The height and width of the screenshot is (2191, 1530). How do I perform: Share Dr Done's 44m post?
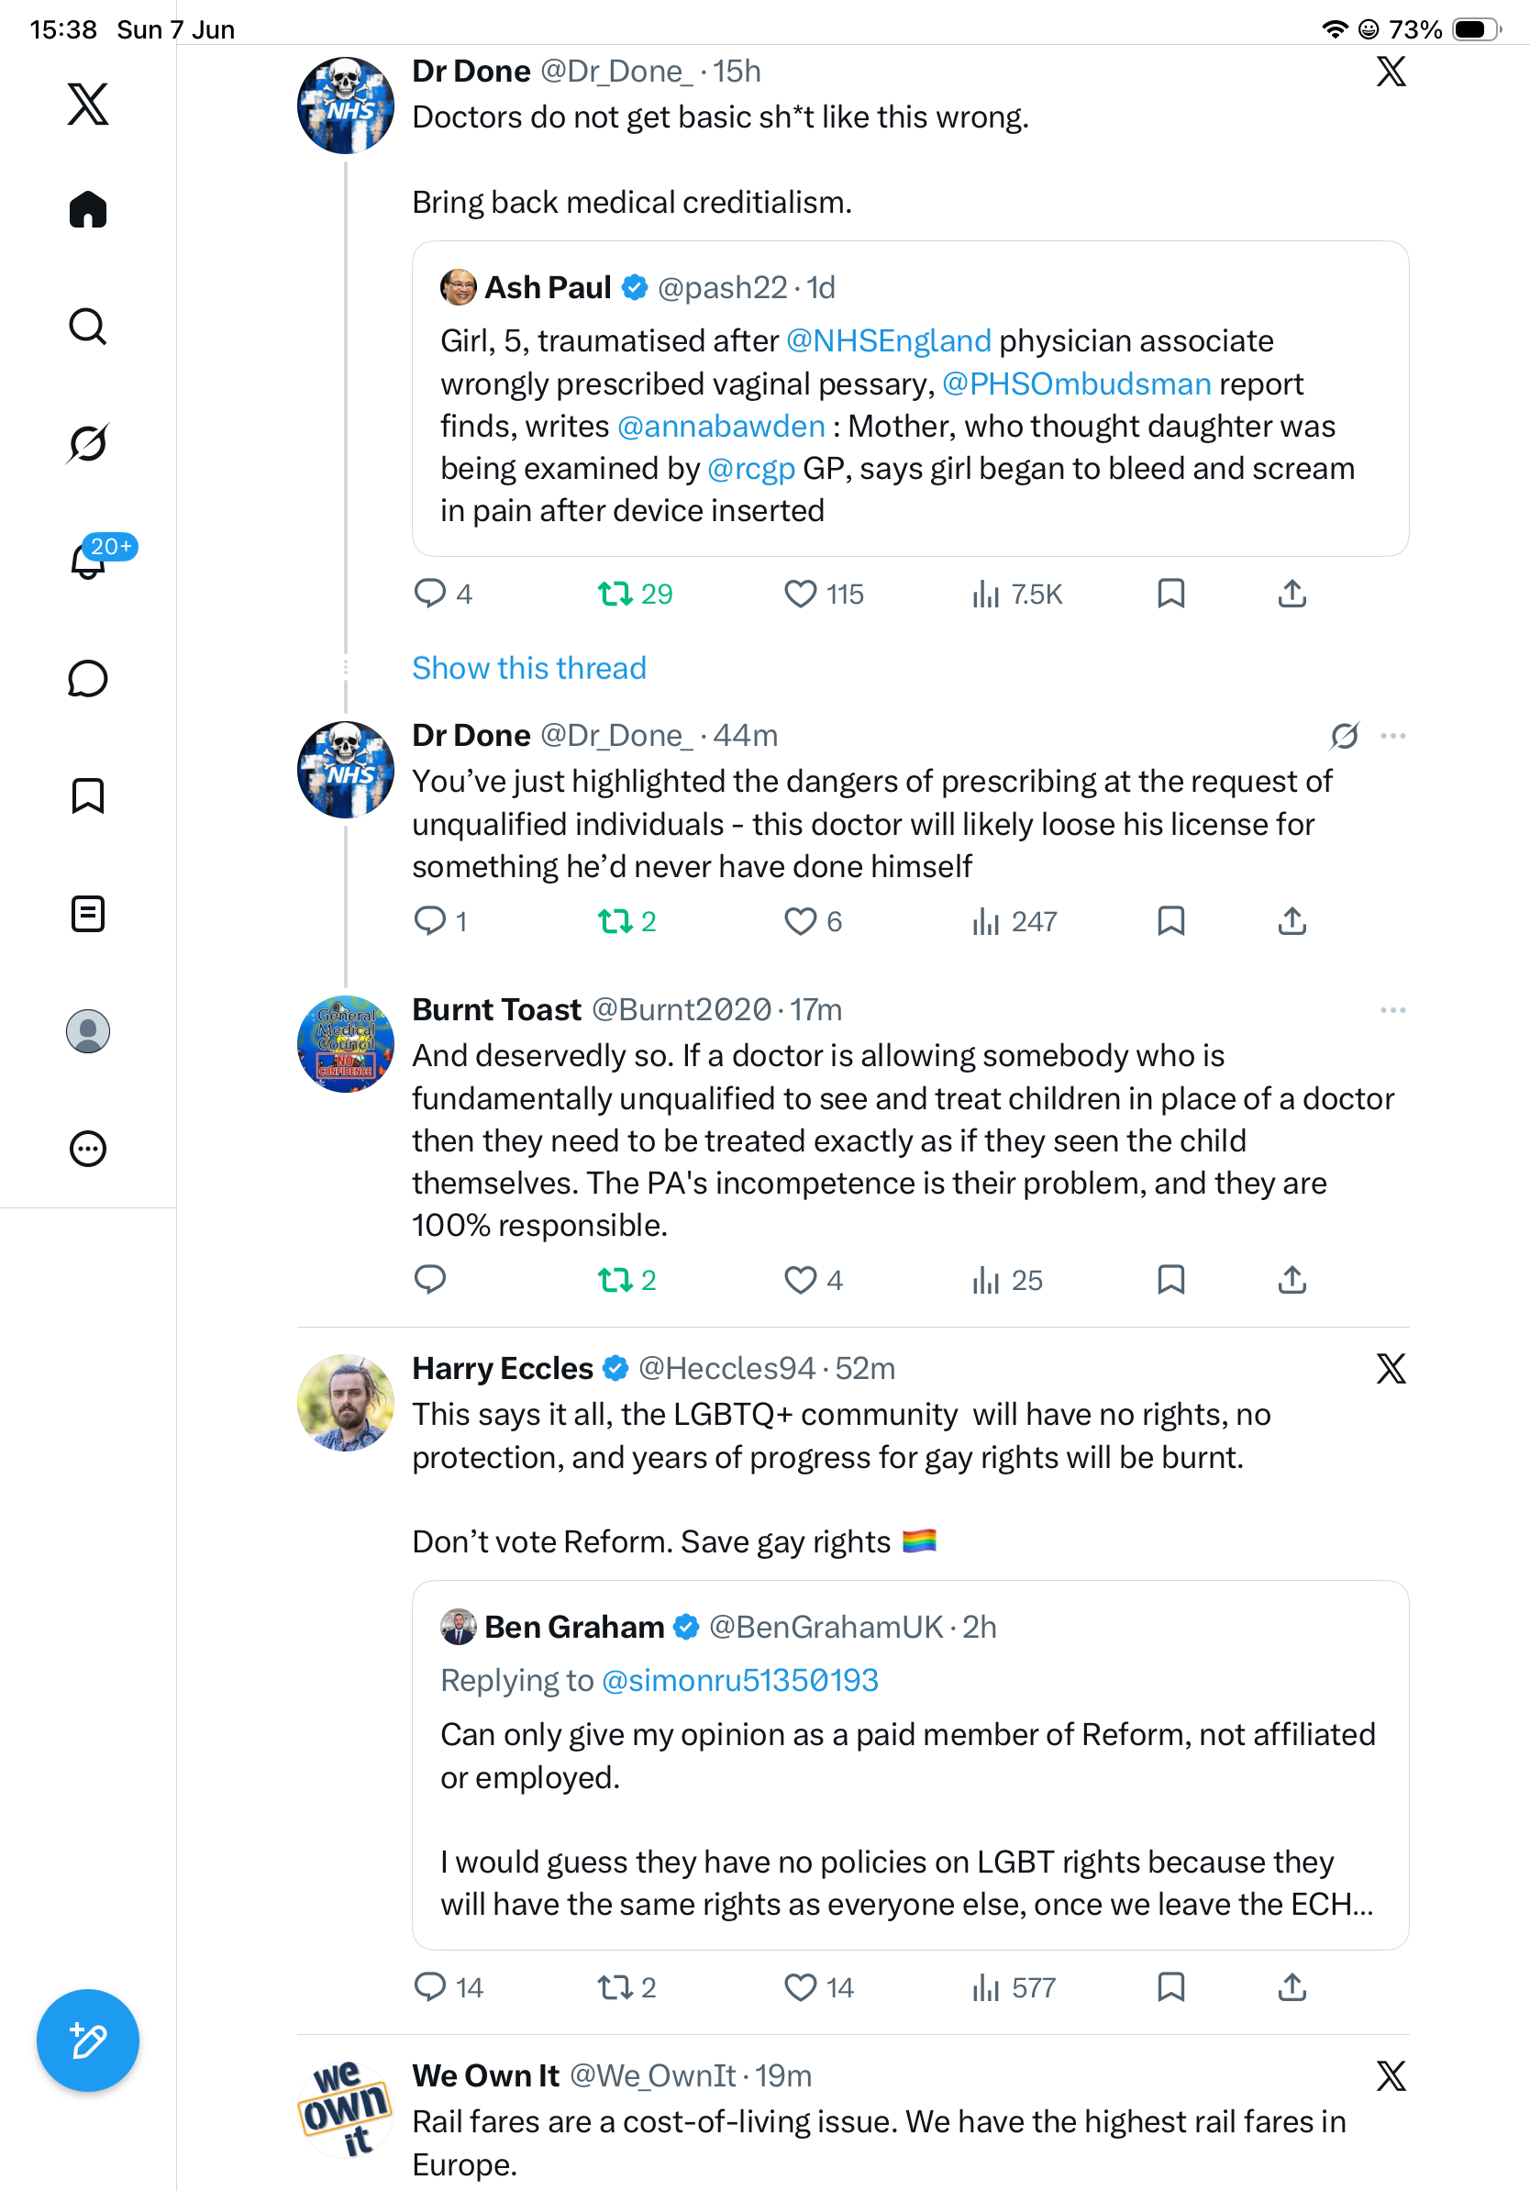pyautogui.click(x=1292, y=921)
